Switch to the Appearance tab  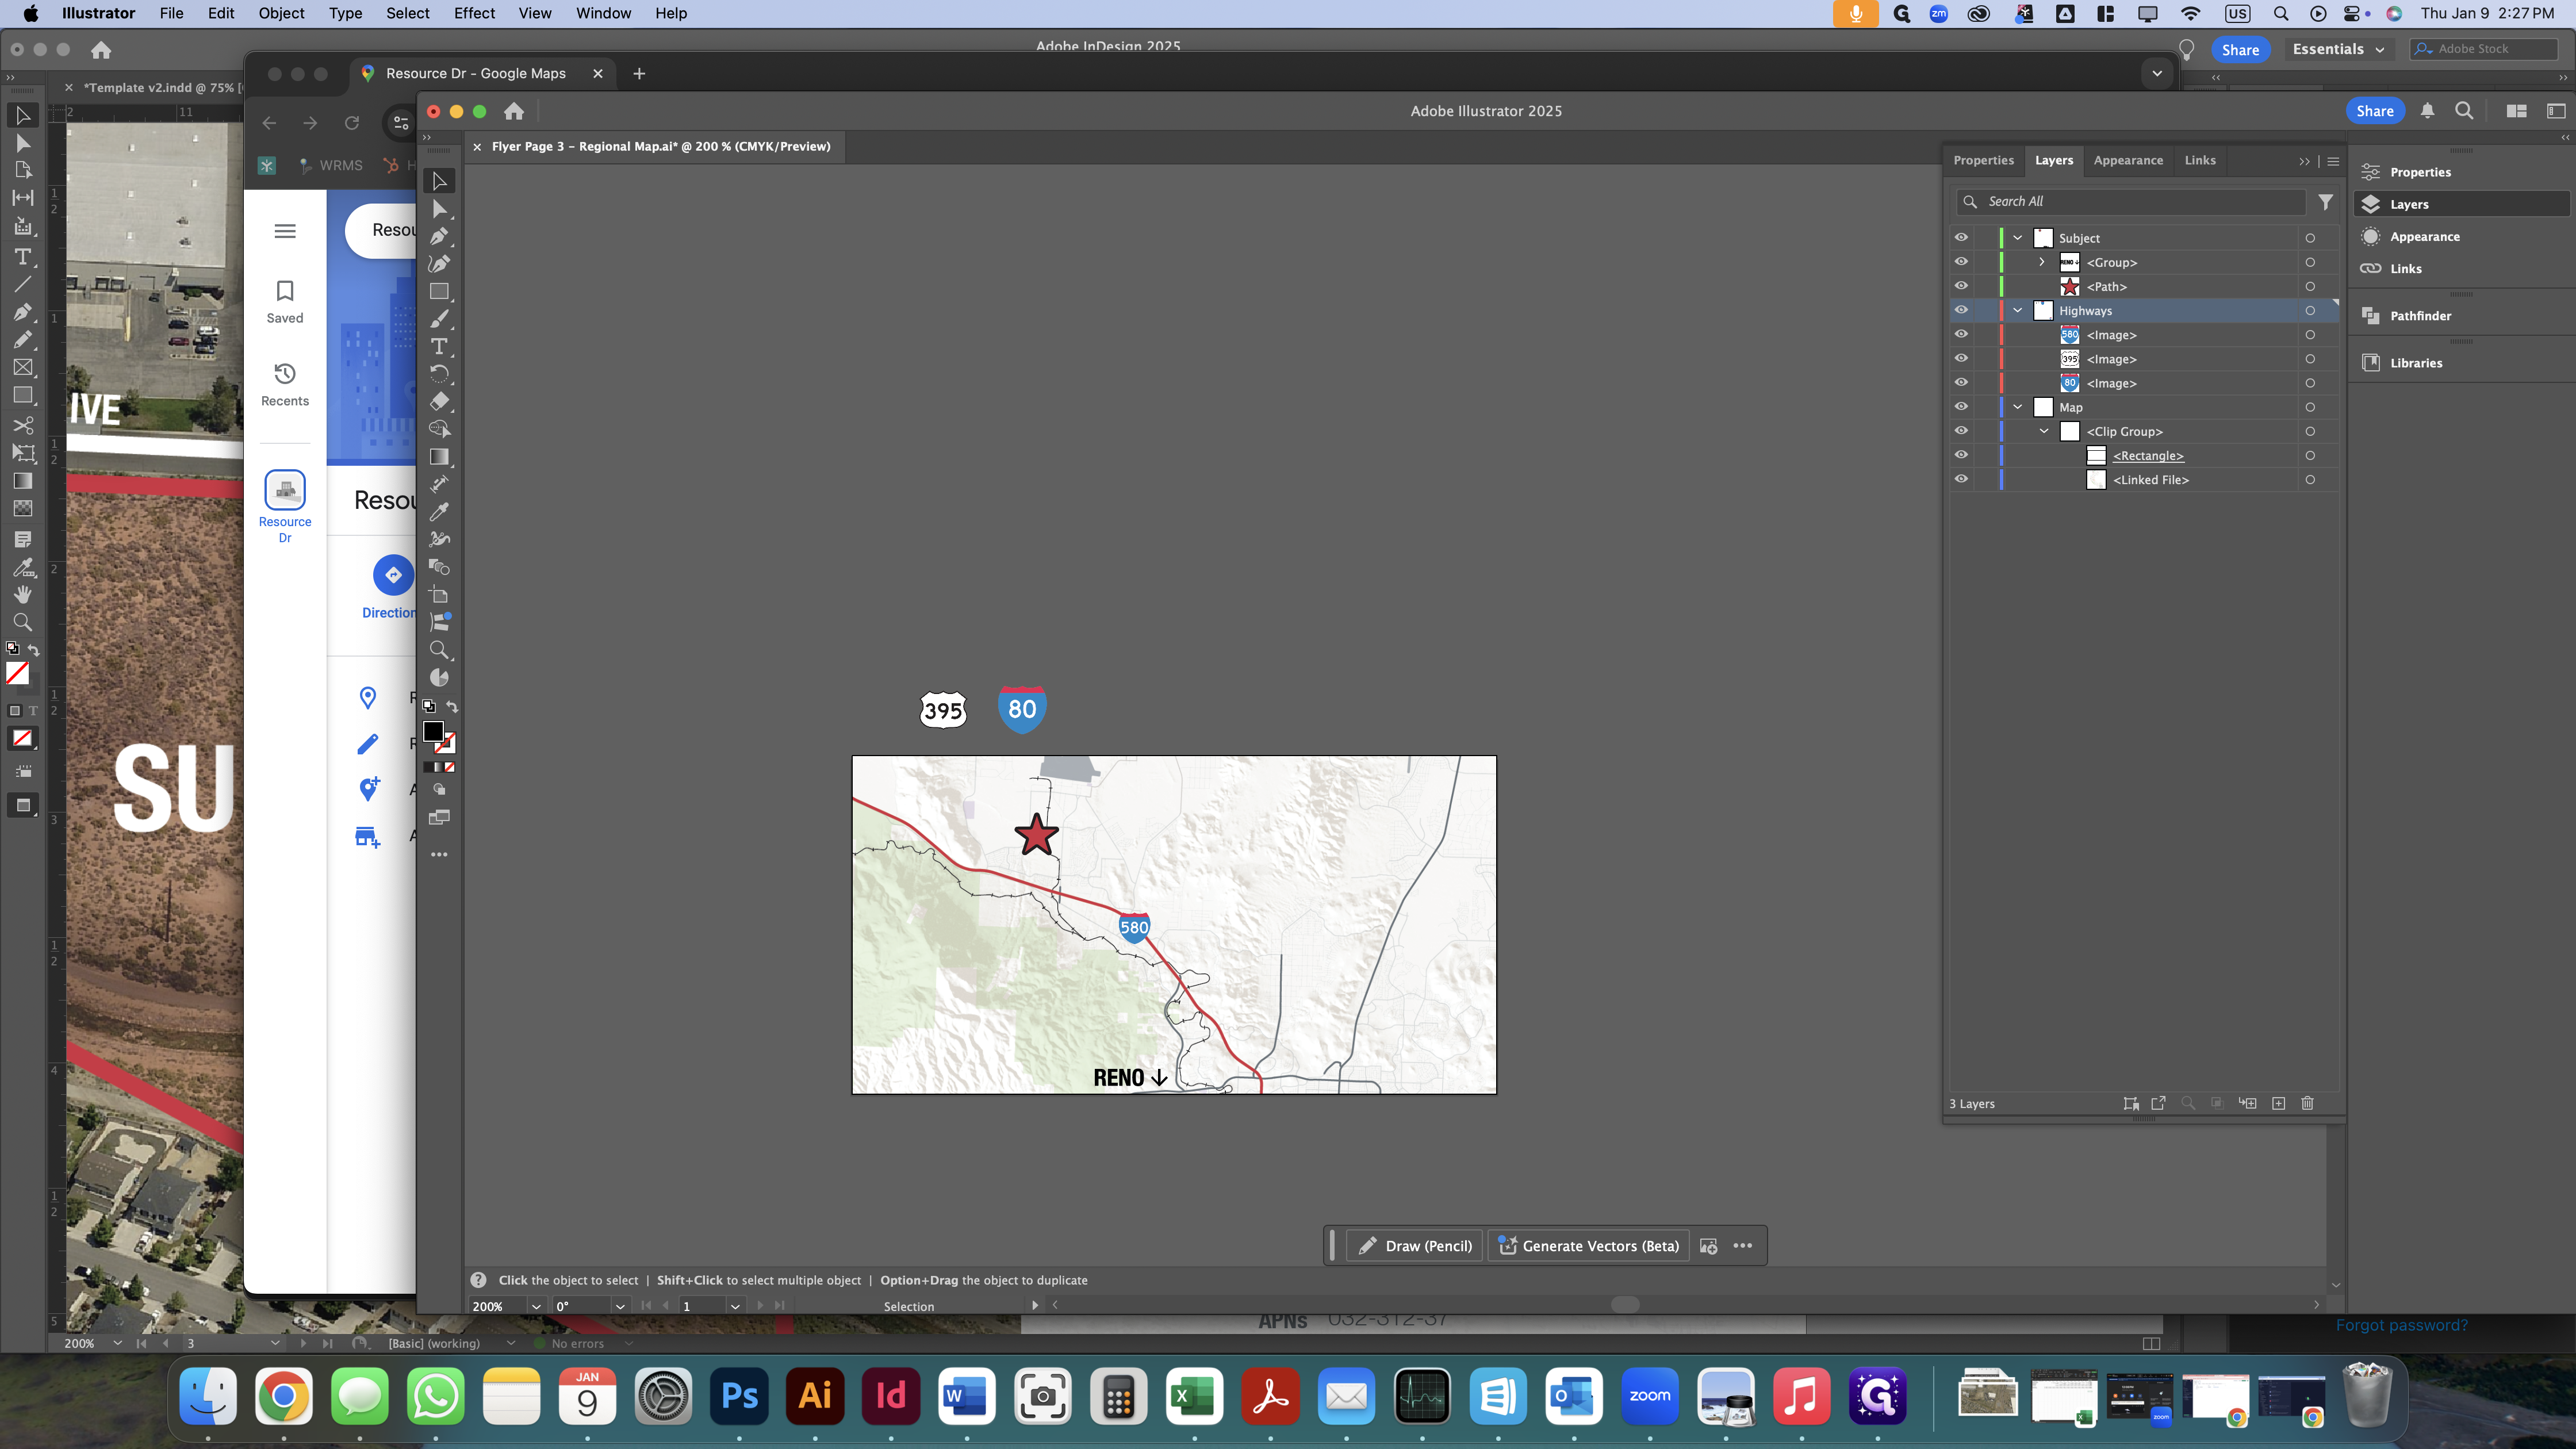pos(2128,160)
